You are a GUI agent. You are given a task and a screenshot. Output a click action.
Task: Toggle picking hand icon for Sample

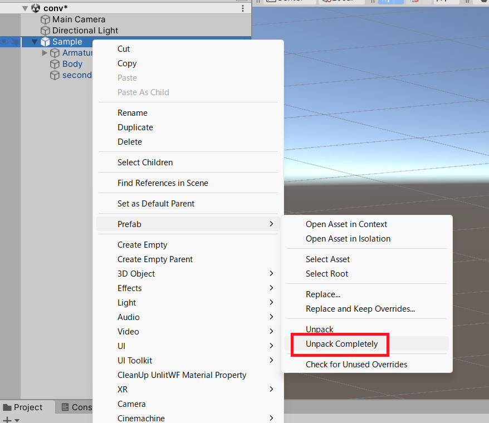[x=14, y=42]
